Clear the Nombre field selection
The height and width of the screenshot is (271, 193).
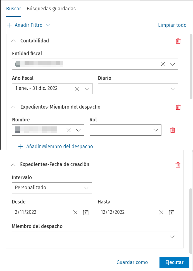pyautogui.click(x=69, y=130)
